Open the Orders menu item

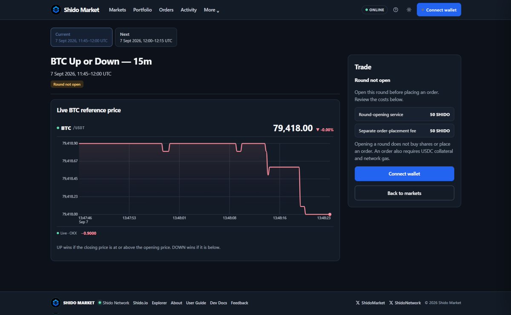166,10
